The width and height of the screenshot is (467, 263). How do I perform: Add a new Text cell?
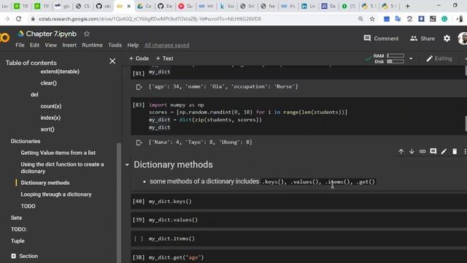[x=164, y=58]
